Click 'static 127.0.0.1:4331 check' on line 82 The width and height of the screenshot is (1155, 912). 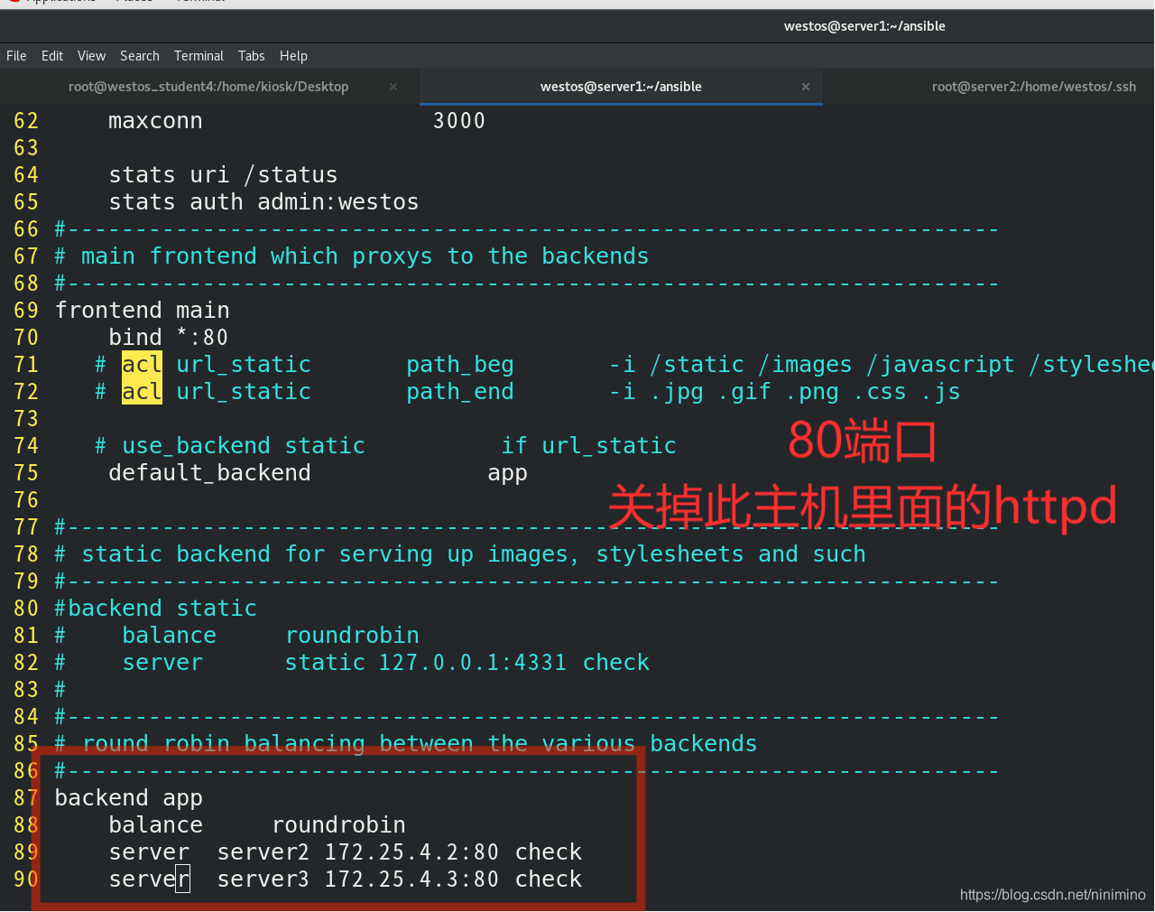pyautogui.click(x=467, y=663)
